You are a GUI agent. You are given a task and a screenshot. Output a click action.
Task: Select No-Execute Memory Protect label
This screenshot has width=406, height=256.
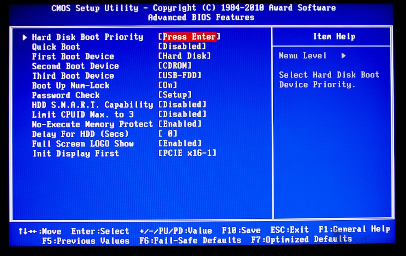click(93, 124)
